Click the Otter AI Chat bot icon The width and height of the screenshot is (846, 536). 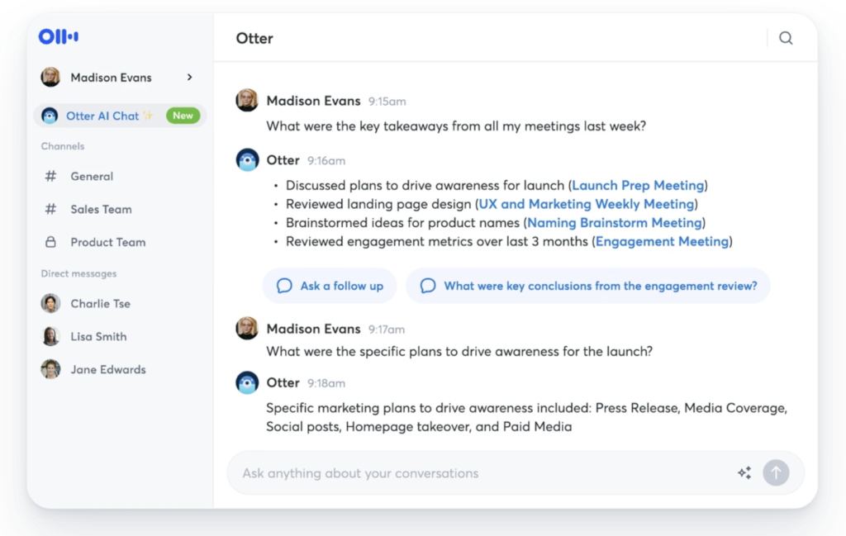click(50, 116)
